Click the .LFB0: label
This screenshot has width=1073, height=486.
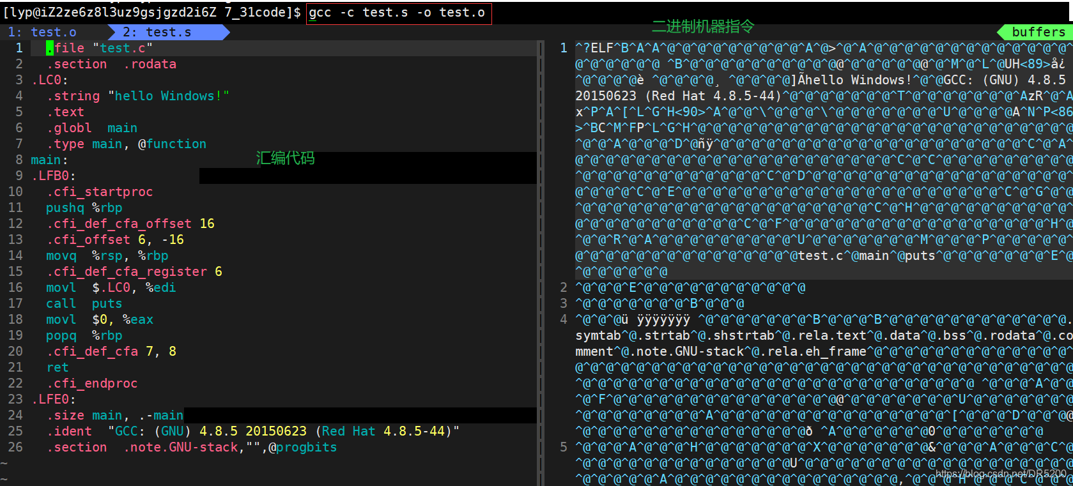pos(54,176)
